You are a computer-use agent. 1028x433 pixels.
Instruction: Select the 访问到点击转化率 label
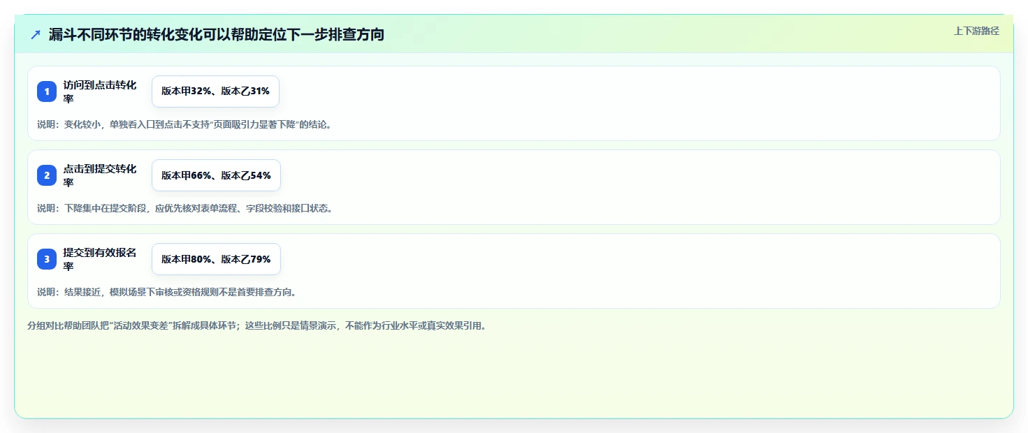[100, 91]
